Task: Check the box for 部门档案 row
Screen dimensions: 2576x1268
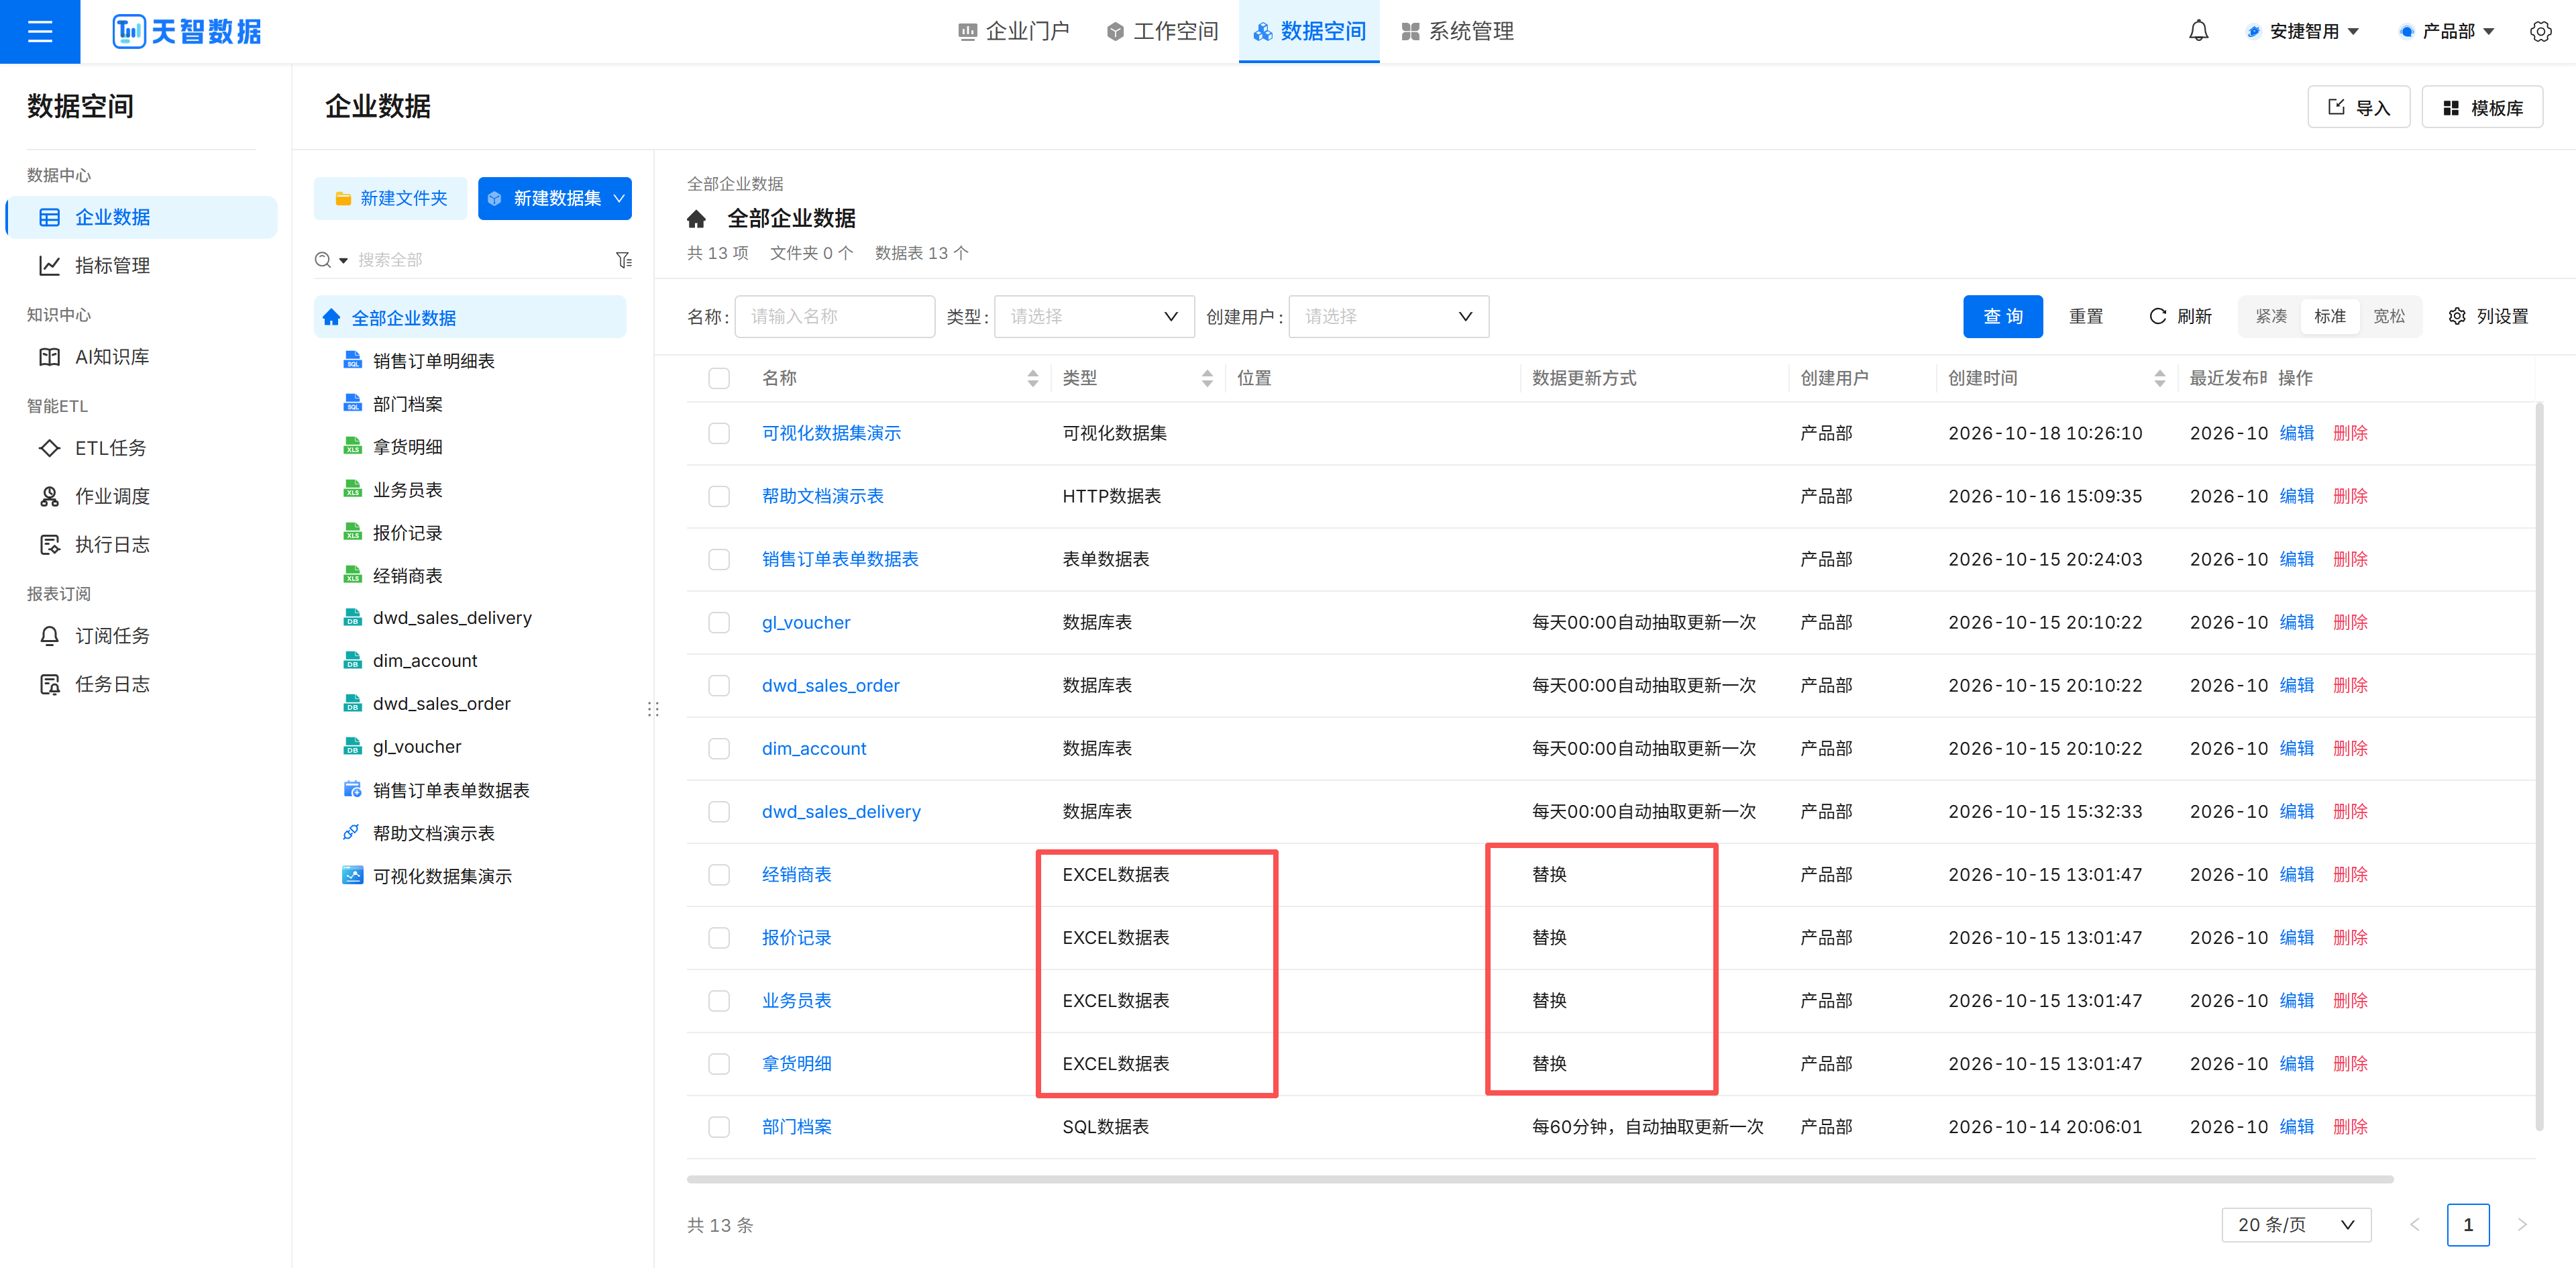Action: pos(719,1126)
